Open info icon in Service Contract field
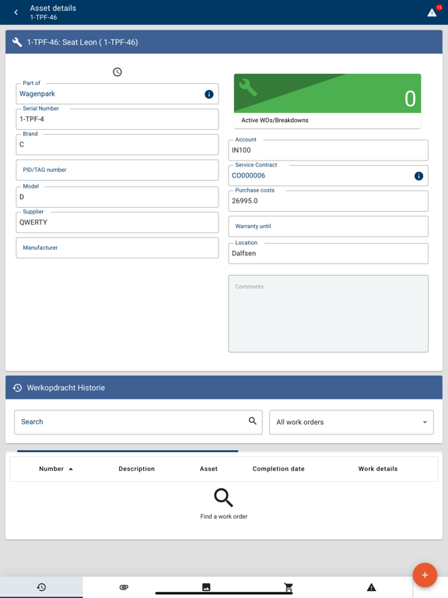The height and width of the screenshot is (598, 448). point(418,176)
